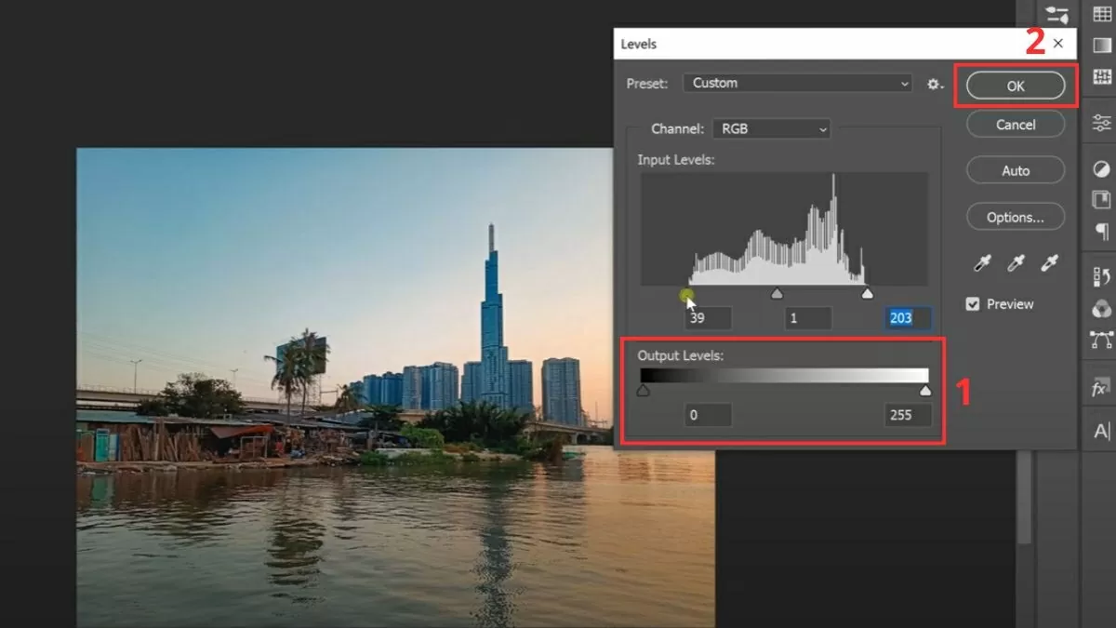Open the preset options gear menu
Image resolution: width=1116 pixels, height=628 pixels.
(x=934, y=84)
